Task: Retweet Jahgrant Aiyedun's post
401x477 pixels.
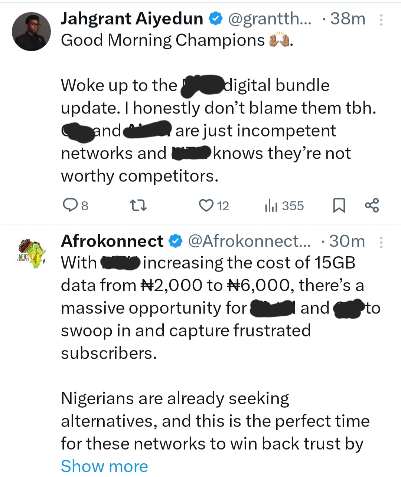Action: 138,205
